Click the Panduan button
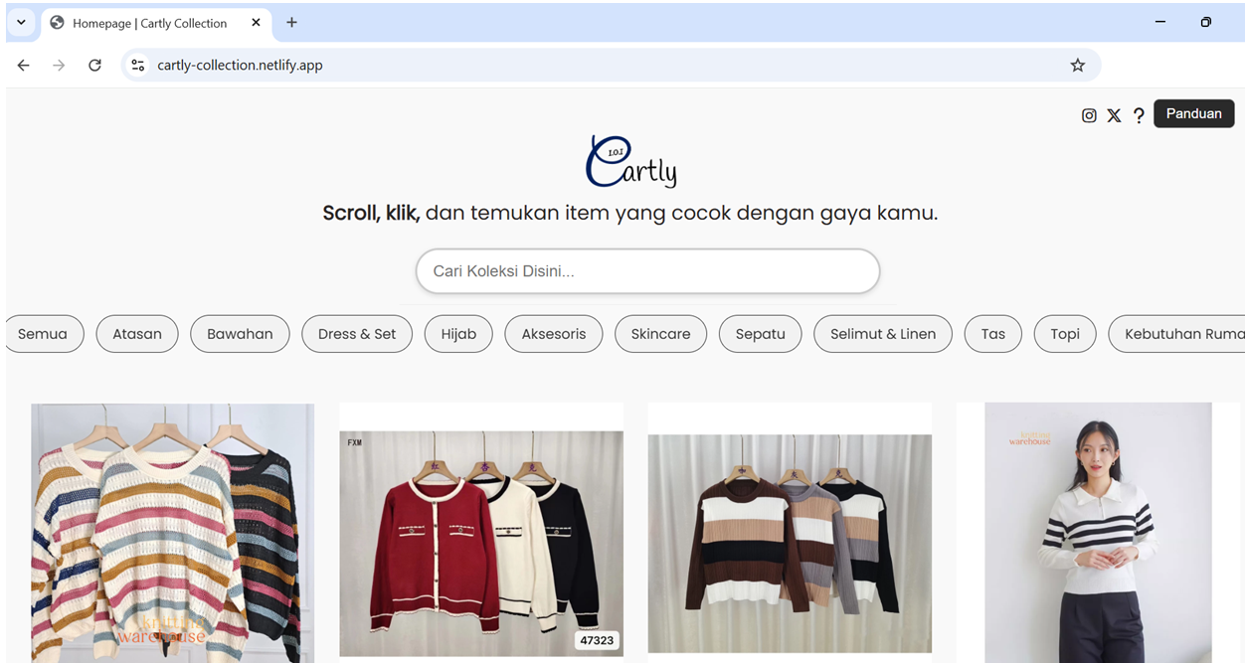 pos(1193,113)
